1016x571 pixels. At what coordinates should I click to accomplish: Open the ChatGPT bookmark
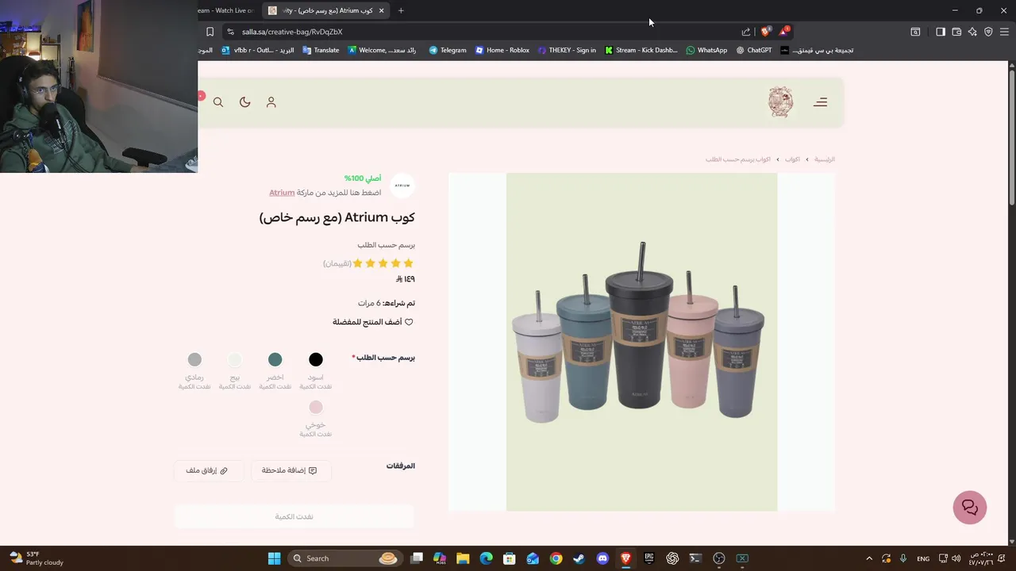754,50
